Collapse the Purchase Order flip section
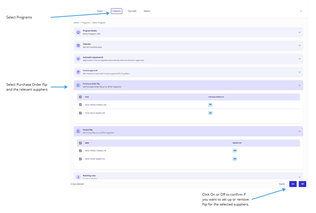Image resolution: width=316 pixels, height=213 pixels. tap(300, 85)
